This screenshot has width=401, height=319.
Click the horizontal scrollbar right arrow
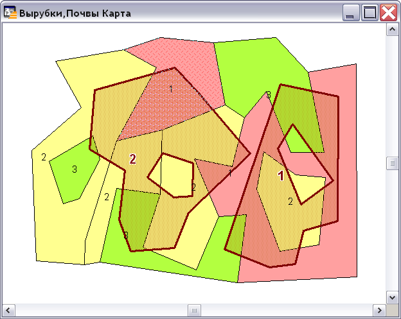[x=380, y=311]
